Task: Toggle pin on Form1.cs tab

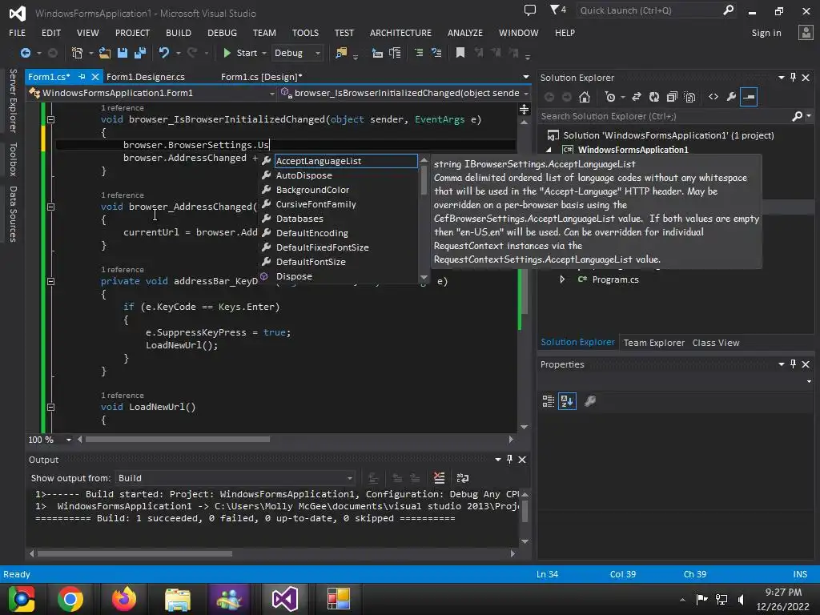Action: click(x=82, y=77)
